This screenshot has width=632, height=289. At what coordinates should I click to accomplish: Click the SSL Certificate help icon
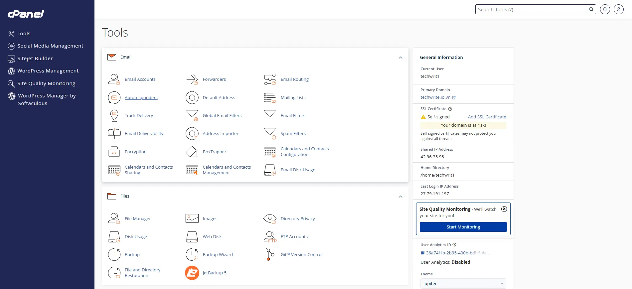450,109
